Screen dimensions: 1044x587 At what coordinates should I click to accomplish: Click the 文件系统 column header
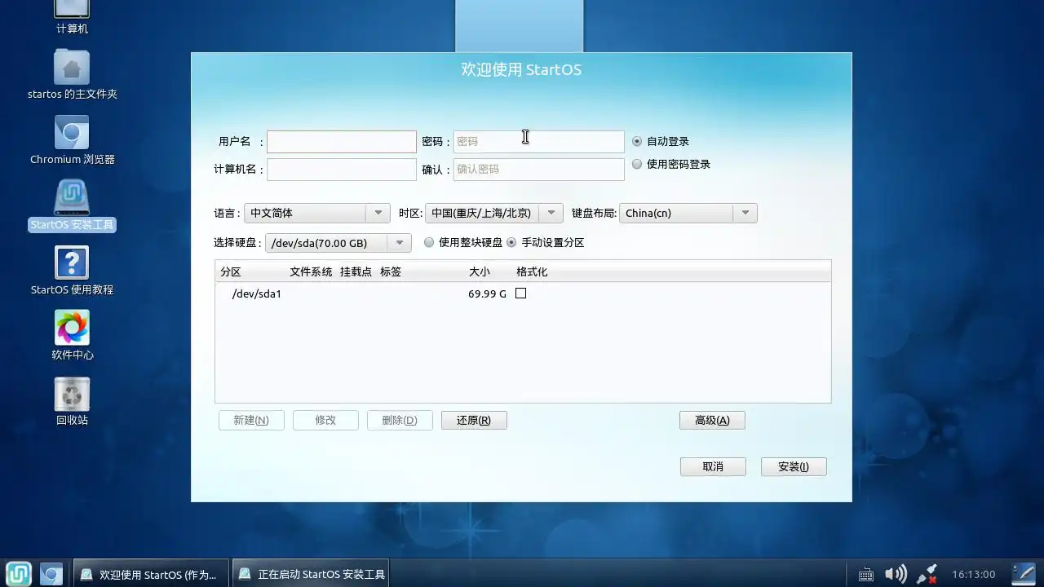(311, 271)
